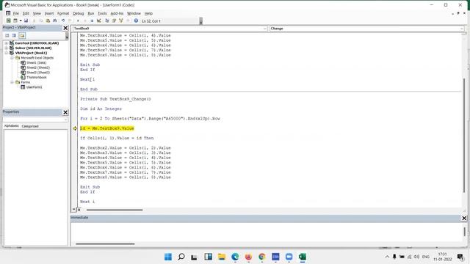
Task: Click the View Object icon in Project pane
Action: (x=14, y=35)
